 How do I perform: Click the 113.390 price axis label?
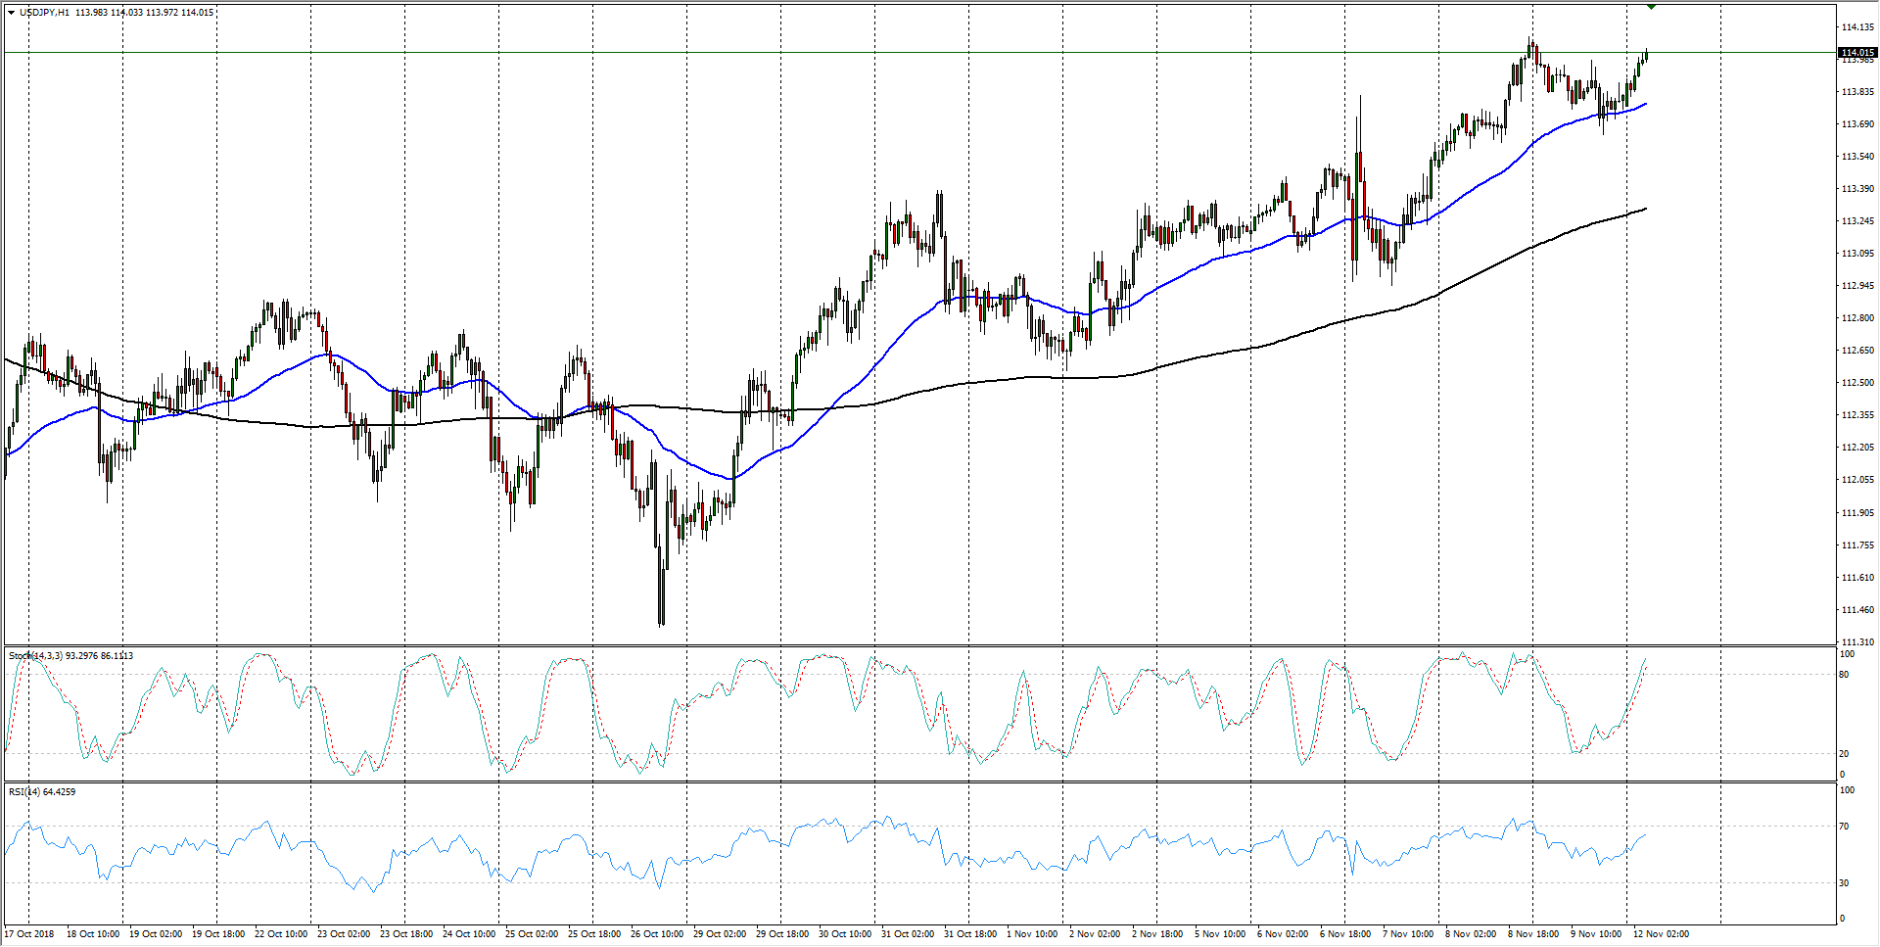(1856, 188)
